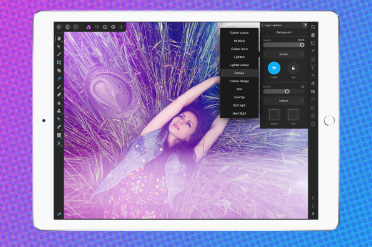Select the Hand pan tool

point(59,38)
